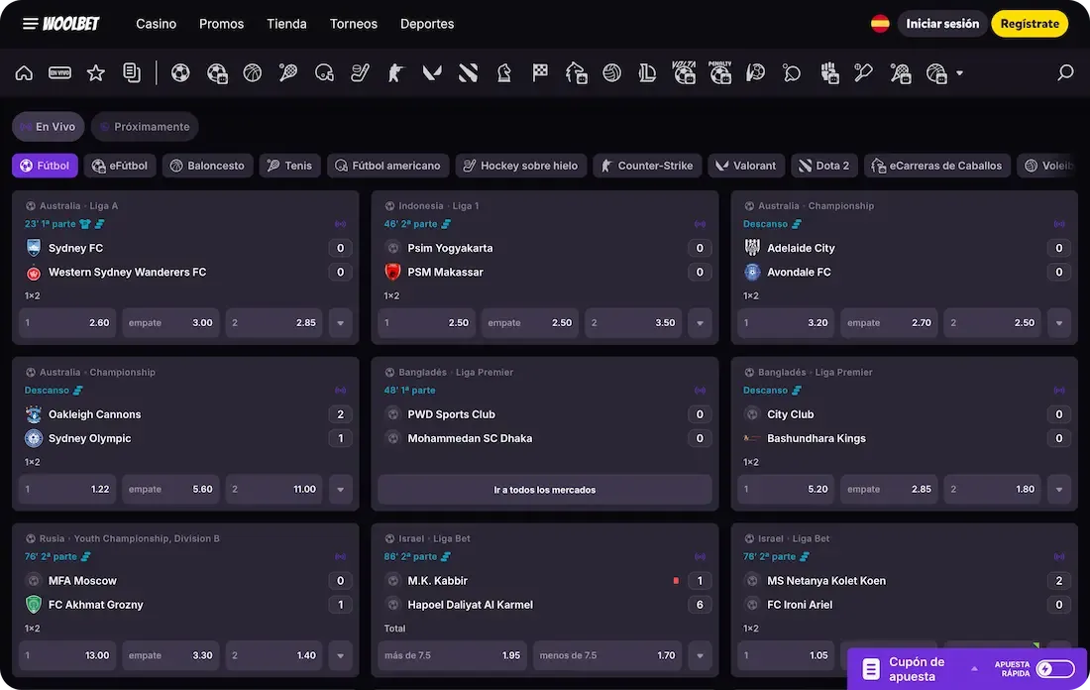Select the soccer ball icon in sports bar
The height and width of the screenshot is (690, 1090).
point(180,72)
